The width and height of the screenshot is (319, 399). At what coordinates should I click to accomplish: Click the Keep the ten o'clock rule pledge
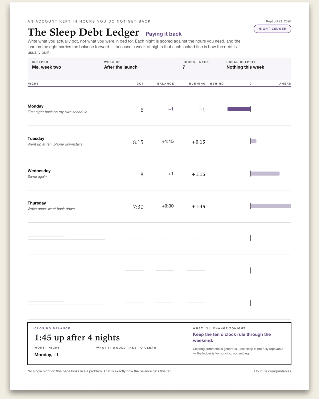coord(232,337)
